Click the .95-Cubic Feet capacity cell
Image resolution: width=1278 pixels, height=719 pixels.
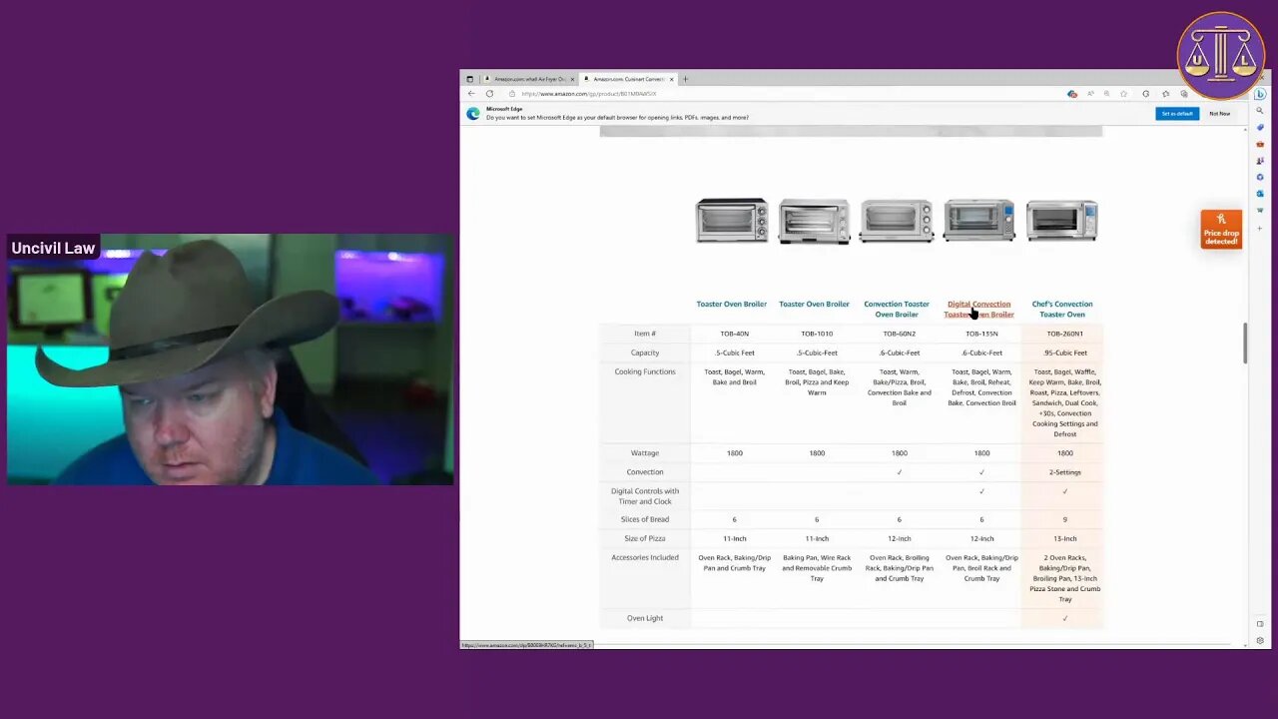click(x=1065, y=353)
